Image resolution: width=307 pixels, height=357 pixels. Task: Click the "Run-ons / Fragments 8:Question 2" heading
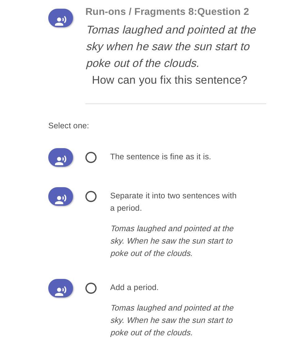[x=167, y=11]
